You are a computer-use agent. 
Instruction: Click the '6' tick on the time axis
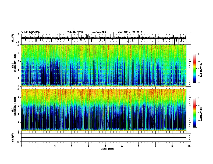(x=122, y=146)
